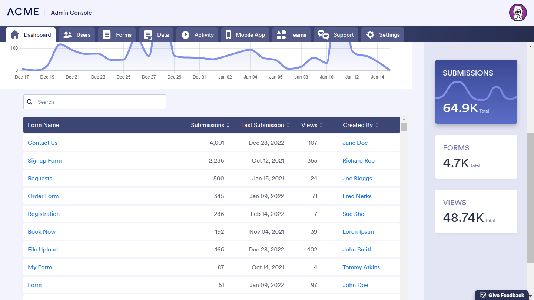
Task: Open the user avatar profile menu
Action: pyautogui.click(x=518, y=13)
